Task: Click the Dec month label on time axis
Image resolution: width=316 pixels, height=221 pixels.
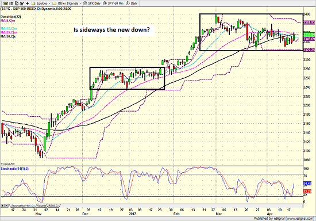Action: click(85, 214)
